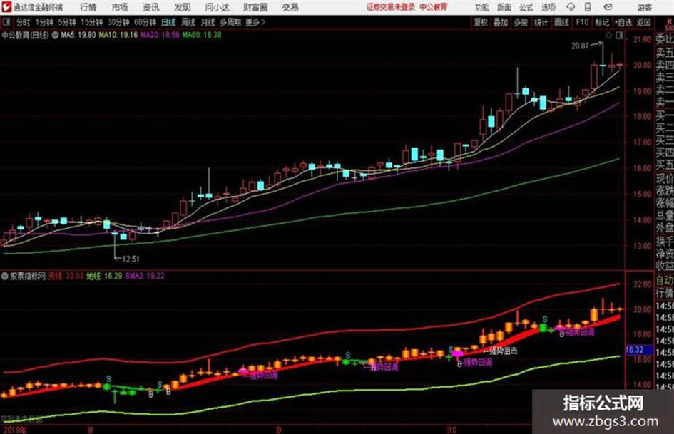Switch to the 60分钟 period tab
Screen dimensions: 674x434
coord(145,22)
